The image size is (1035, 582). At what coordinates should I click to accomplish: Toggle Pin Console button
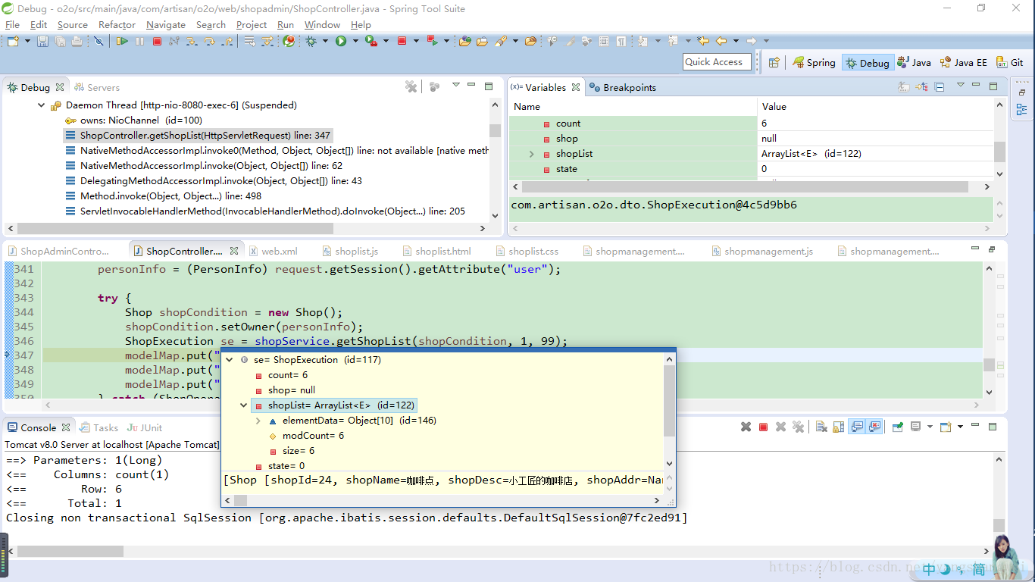click(x=896, y=427)
